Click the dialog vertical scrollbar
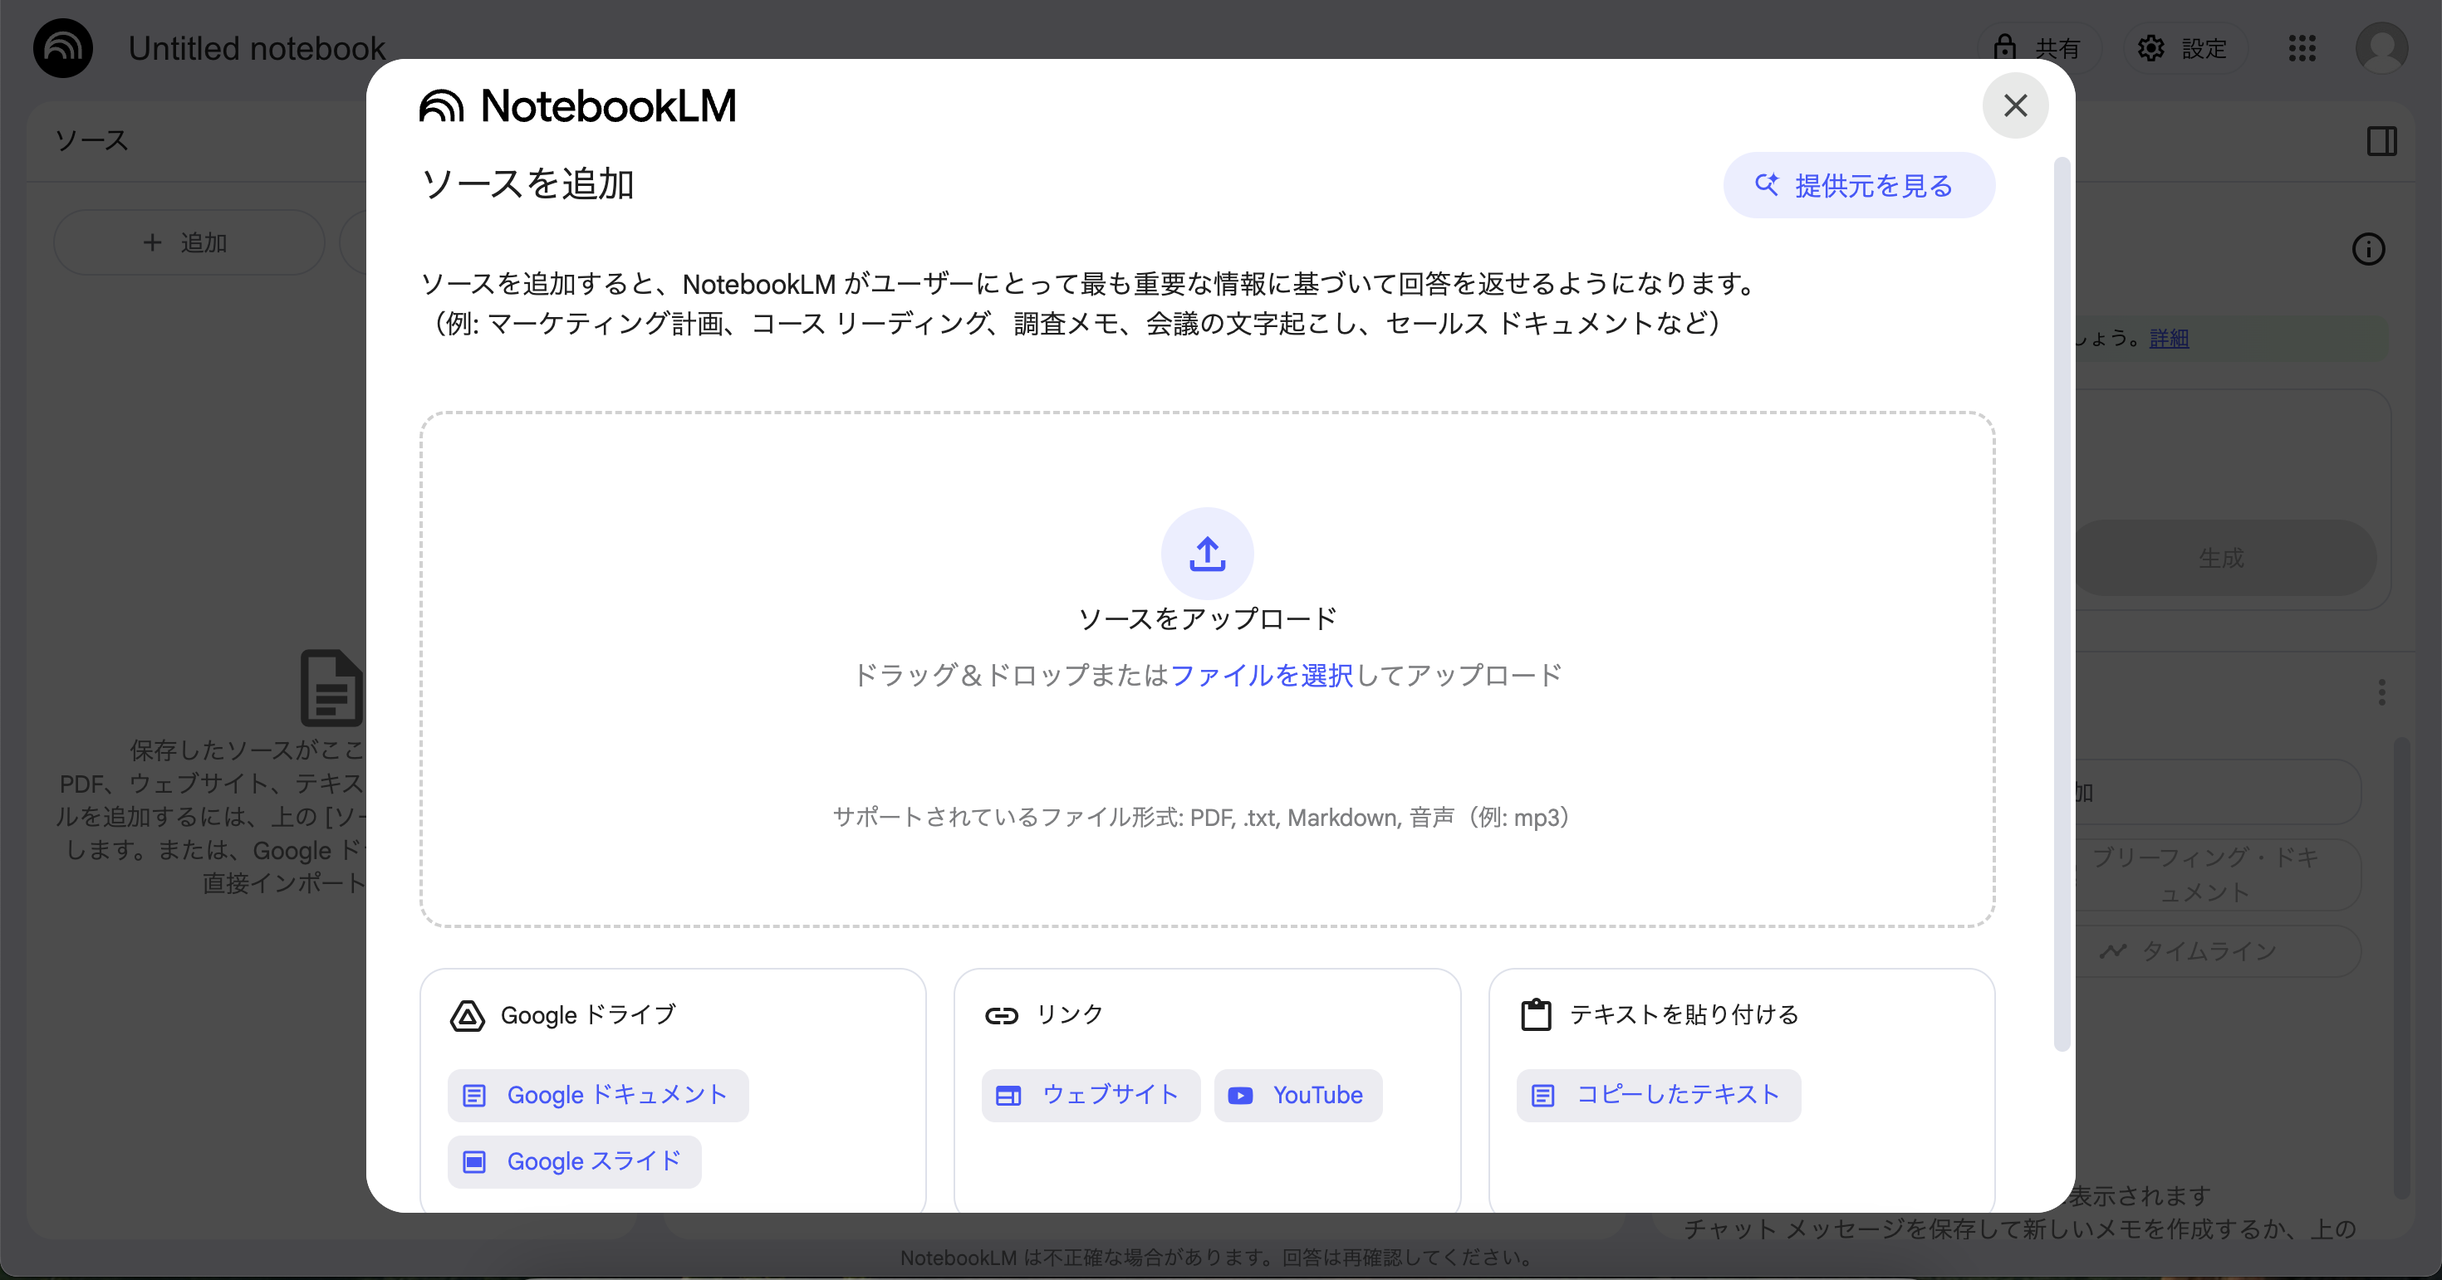This screenshot has height=1280, width=2442. coord(2061,606)
